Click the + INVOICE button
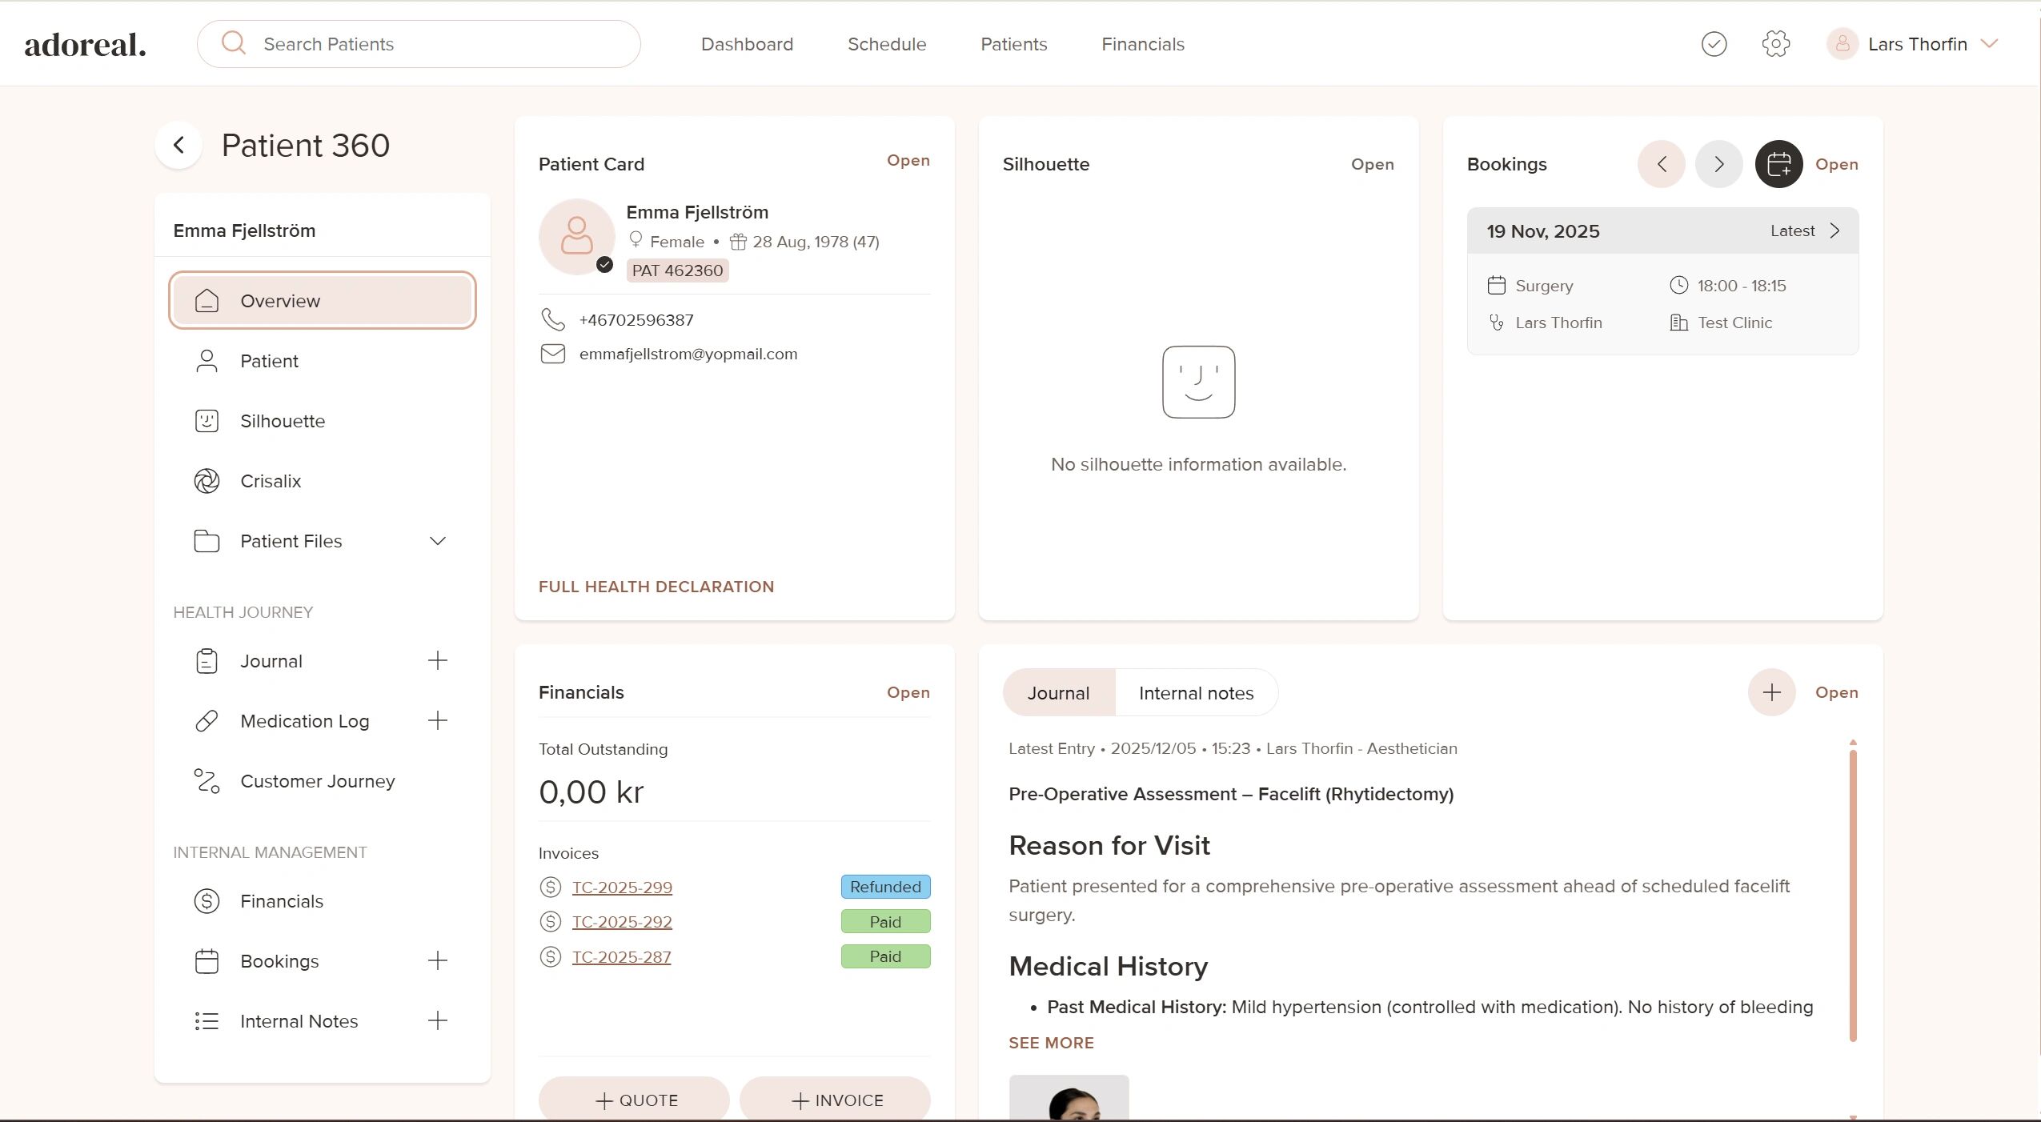This screenshot has height=1122, width=2041. click(x=835, y=1100)
